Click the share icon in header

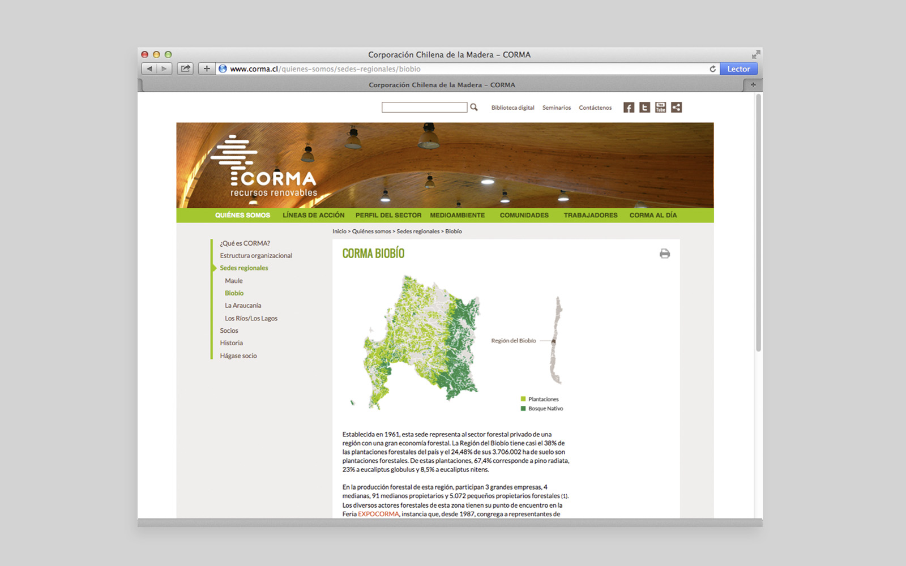(676, 108)
